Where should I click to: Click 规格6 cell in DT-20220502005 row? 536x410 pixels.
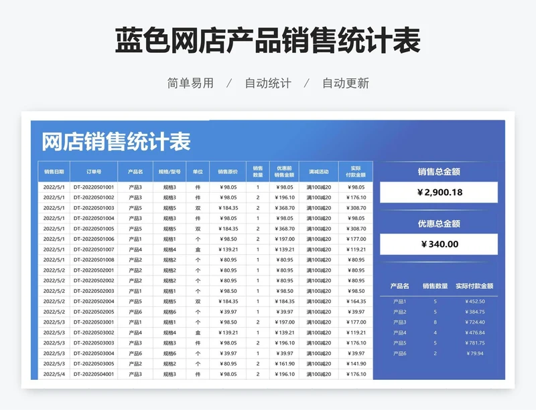coord(170,312)
